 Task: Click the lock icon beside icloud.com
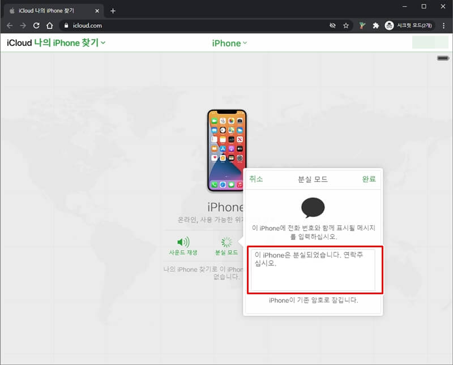click(x=66, y=25)
